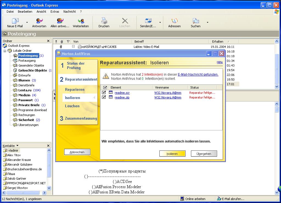Image resolution: width=281 pixels, height=203 pixels.
Task: Open the Bearbeiten menu
Action: click(x=25, y=12)
